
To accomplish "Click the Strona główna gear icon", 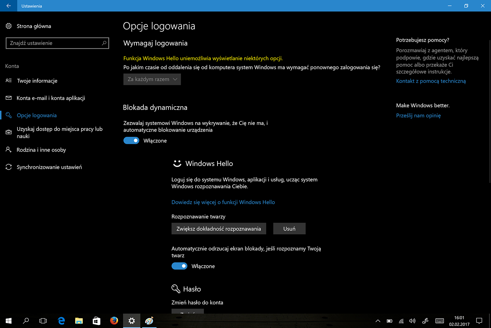I will [9, 26].
